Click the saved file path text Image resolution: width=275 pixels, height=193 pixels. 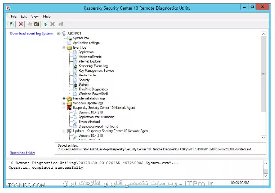(154, 149)
